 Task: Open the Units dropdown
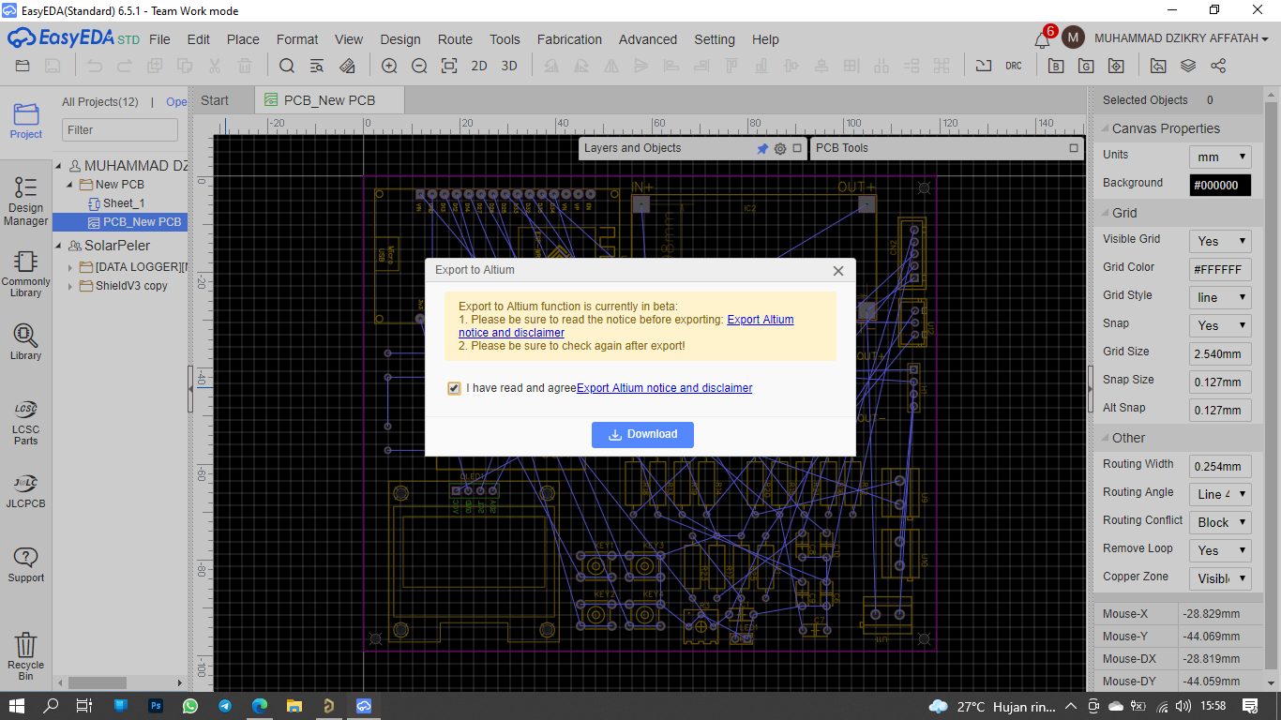1220,157
